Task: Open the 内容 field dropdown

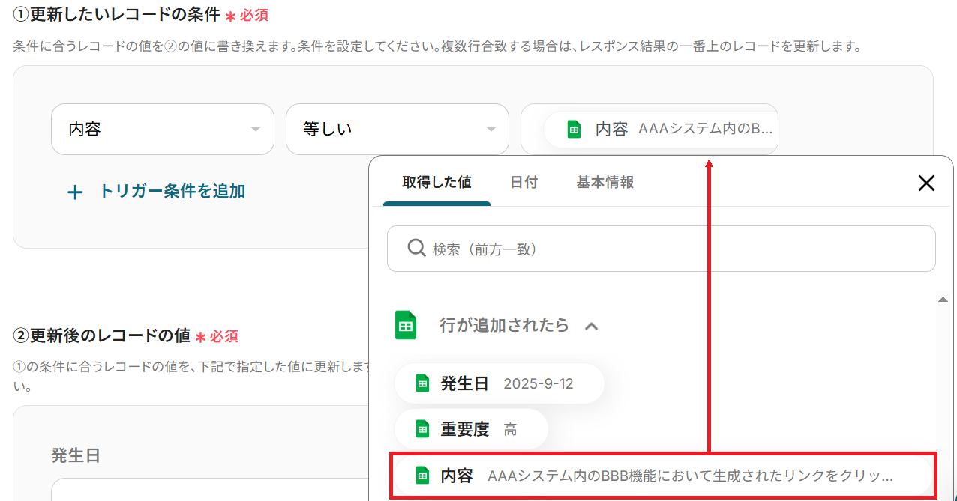Action: pyautogui.click(x=163, y=130)
